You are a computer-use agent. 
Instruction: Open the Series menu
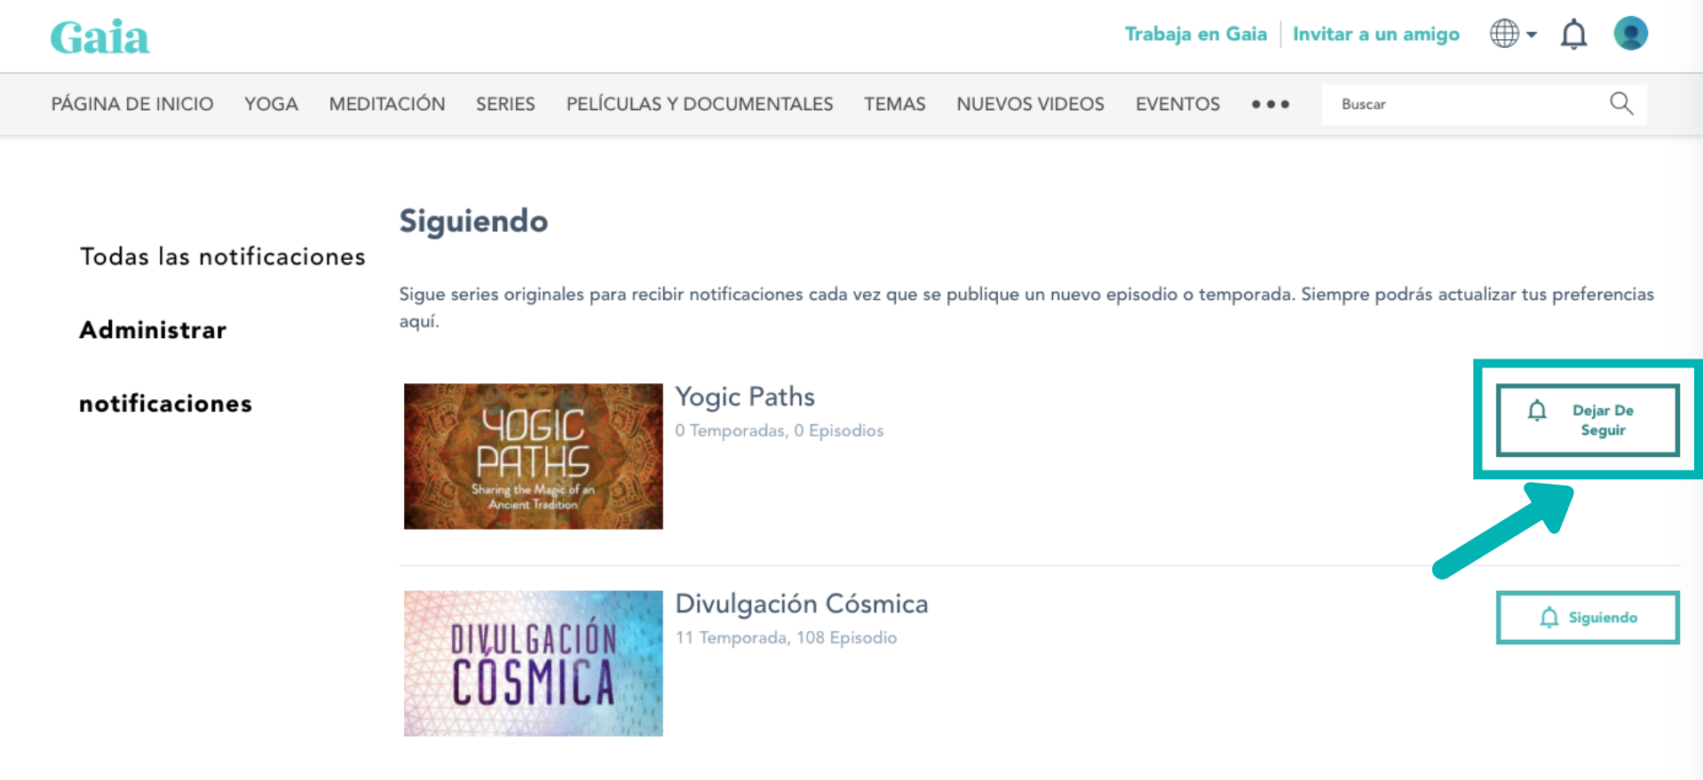click(x=505, y=104)
